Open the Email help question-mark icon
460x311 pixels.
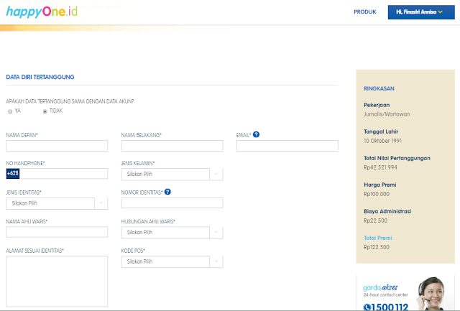click(256, 134)
